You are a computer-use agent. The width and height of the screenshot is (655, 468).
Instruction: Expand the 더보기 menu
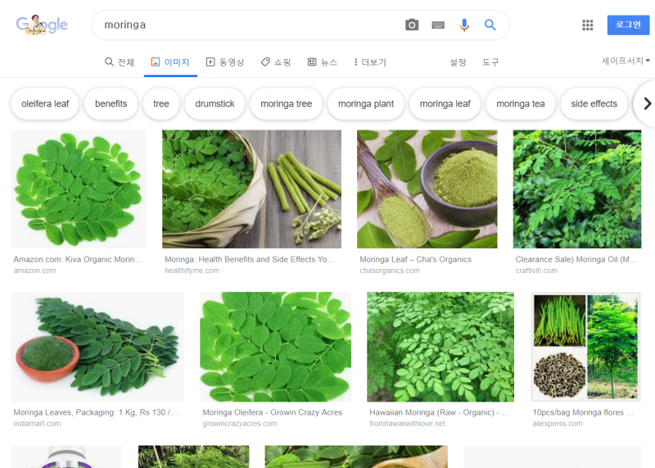(370, 62)
